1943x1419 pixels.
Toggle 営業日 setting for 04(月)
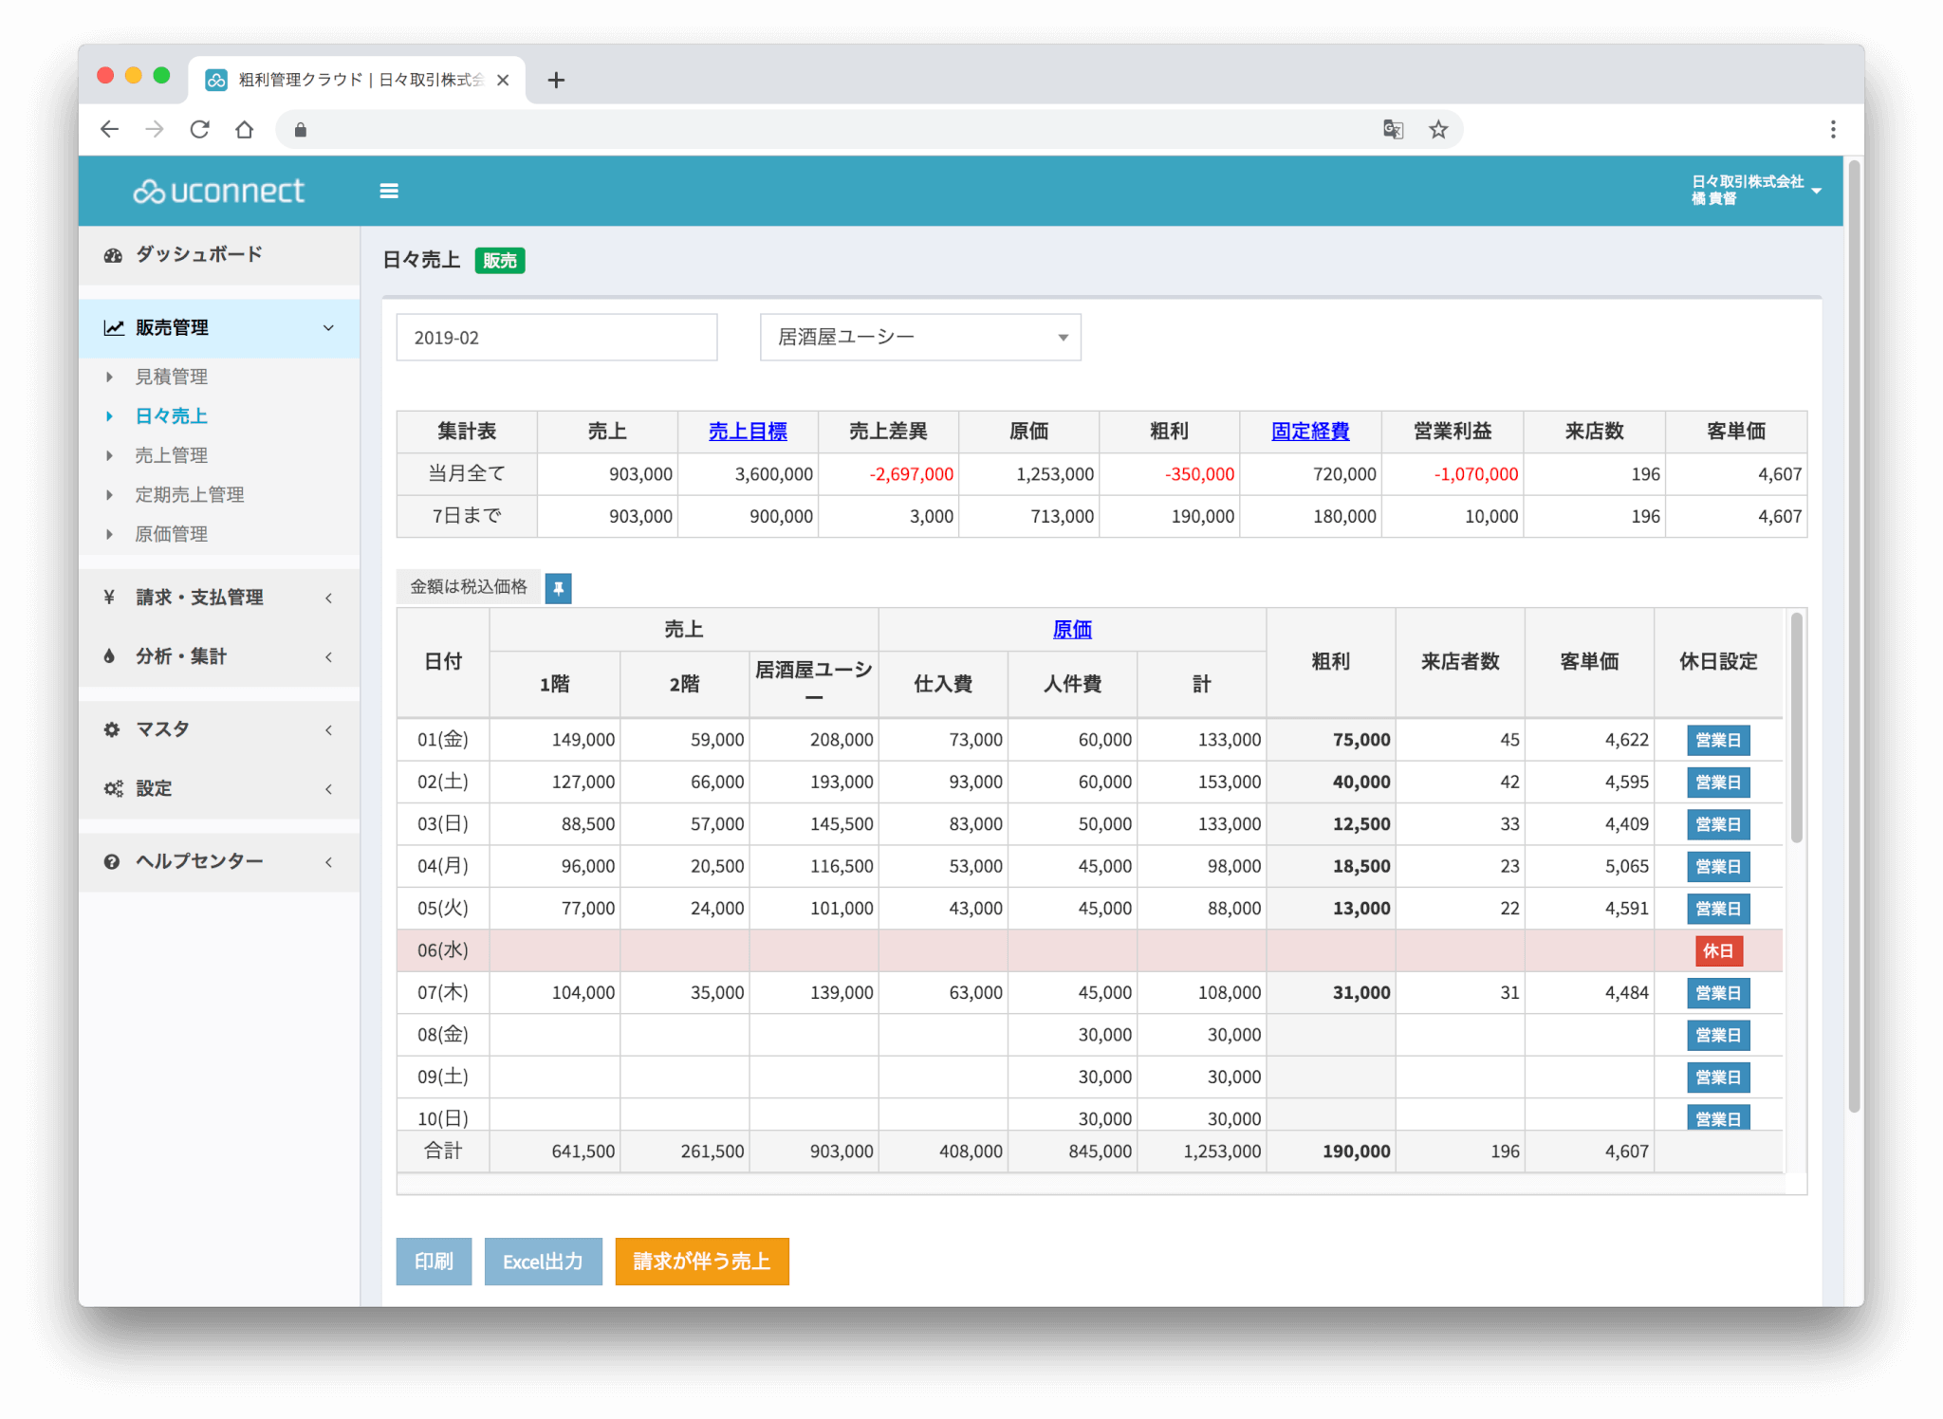tap(1718, 867)
